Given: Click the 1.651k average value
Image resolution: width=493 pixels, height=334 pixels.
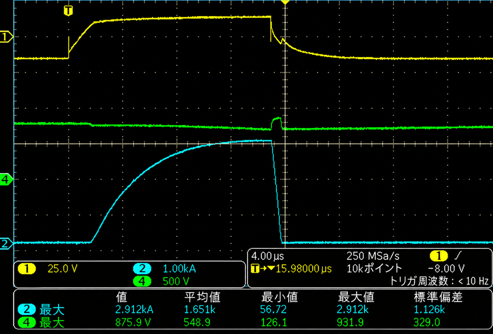Looking at the screenshot, I should point(199,310).
